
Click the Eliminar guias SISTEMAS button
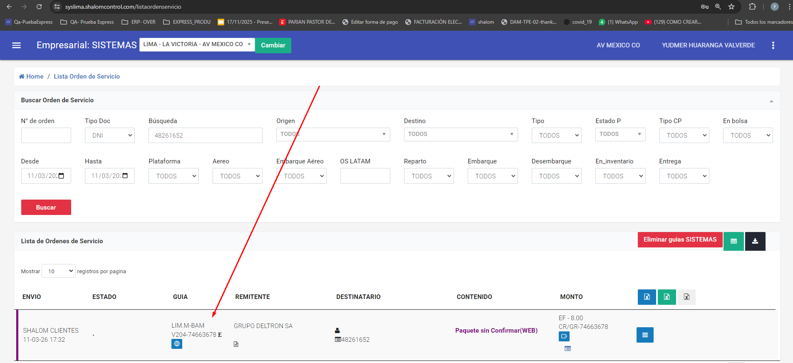(679, 240)
